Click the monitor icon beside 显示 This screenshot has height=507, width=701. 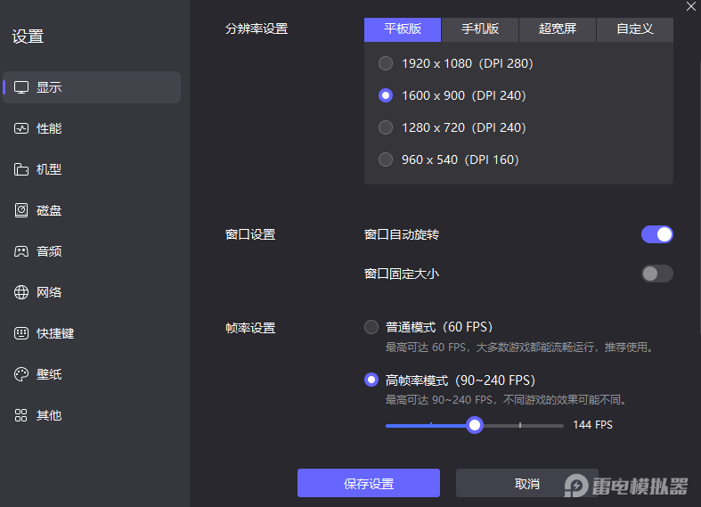click(21, 87)
